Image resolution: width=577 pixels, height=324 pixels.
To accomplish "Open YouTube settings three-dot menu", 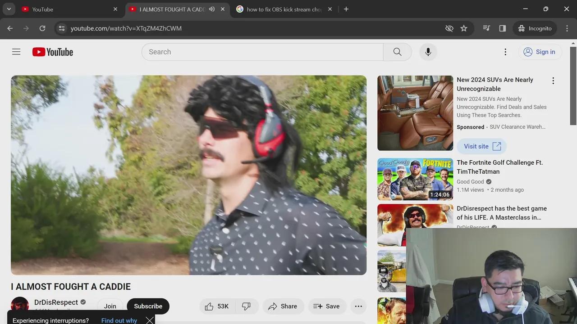I will point(505,52).
